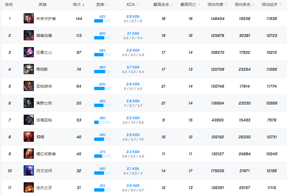Click 离群之刺 hero portrait
The height and width of the screenshot is (195, 287).
[29, 103]
